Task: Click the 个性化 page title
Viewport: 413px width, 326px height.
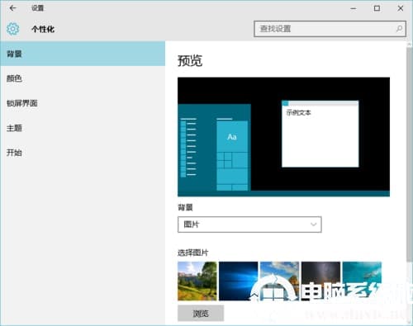Action: click(x=43, y=29)
